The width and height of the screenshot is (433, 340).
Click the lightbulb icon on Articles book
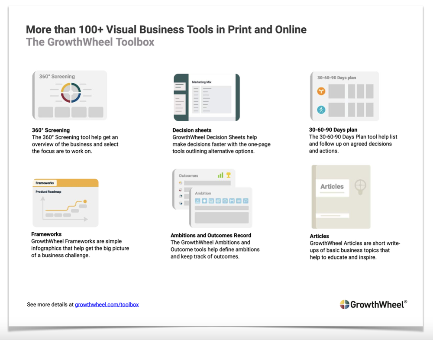(x=360, y=187)
